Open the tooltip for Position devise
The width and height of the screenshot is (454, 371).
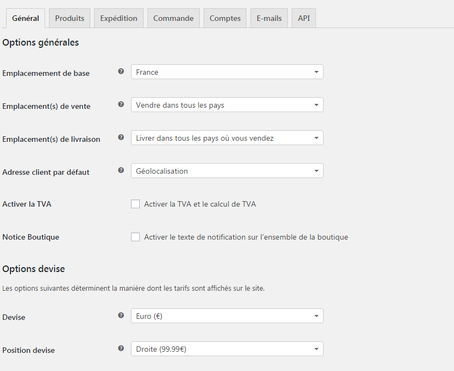pyautogui.click(x=121, y=348)
